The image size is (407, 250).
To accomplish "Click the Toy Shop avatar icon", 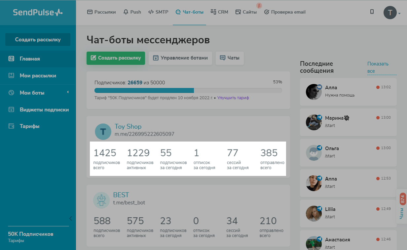I will click(x=103, y=132).
